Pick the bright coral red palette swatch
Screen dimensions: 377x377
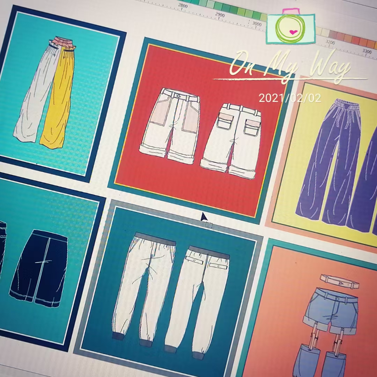coord(356,40)
